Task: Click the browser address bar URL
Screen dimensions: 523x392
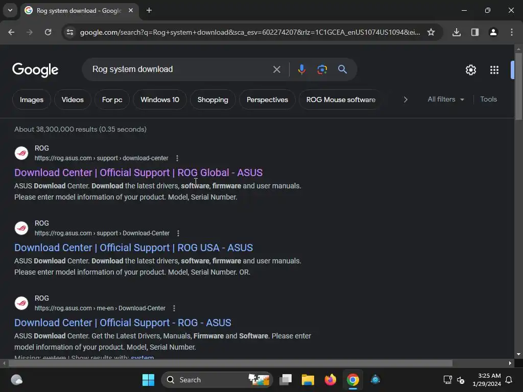Action: tap(250, 32)
